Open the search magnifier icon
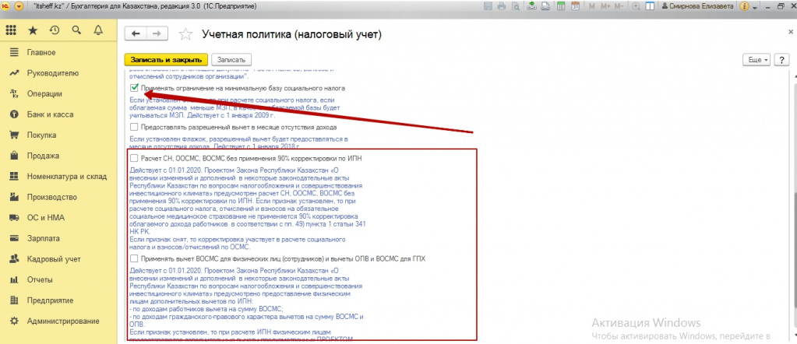 coord(76,30)
